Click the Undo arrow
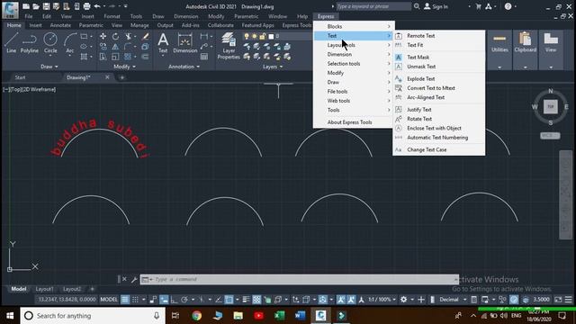Screen dimensions: 576x324 point(97,6)
